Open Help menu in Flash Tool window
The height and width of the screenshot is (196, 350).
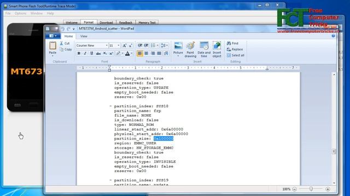click(x=50, y=13)
